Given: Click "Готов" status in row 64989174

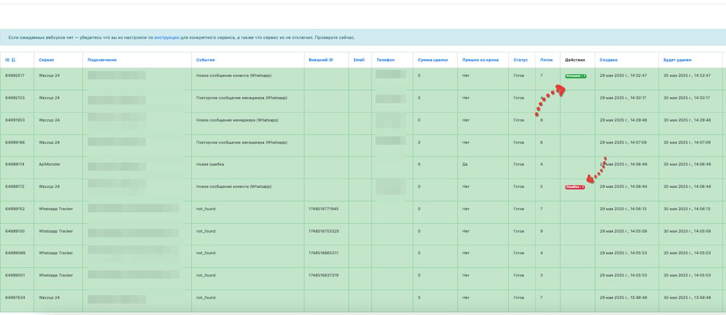Looking at the screenshot, I should click(518, 164).
